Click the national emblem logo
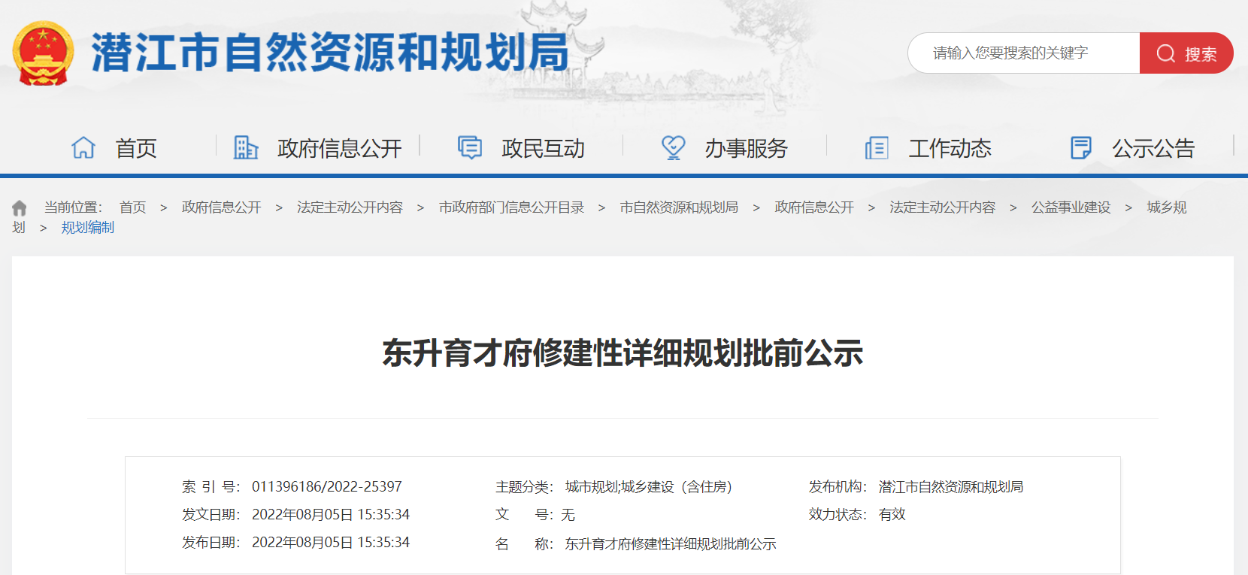 pos(44,53)
